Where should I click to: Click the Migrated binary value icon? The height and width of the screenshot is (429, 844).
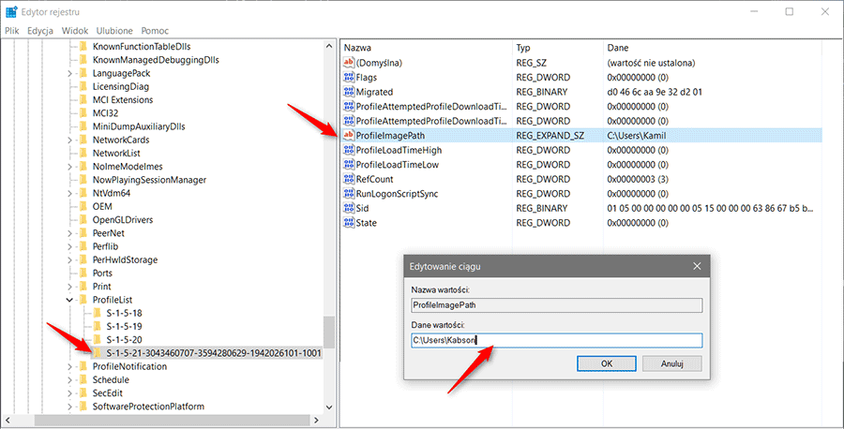tap(349, 92)
